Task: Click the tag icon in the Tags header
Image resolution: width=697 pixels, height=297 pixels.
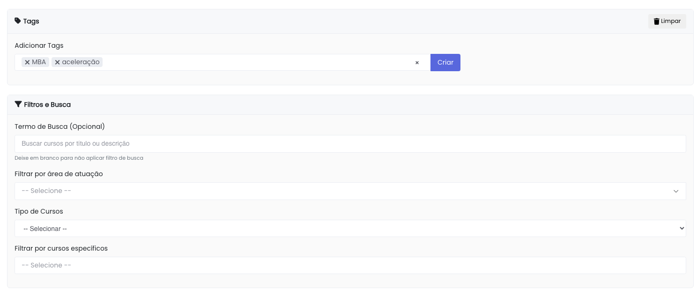Action: (x=18, y=21)
